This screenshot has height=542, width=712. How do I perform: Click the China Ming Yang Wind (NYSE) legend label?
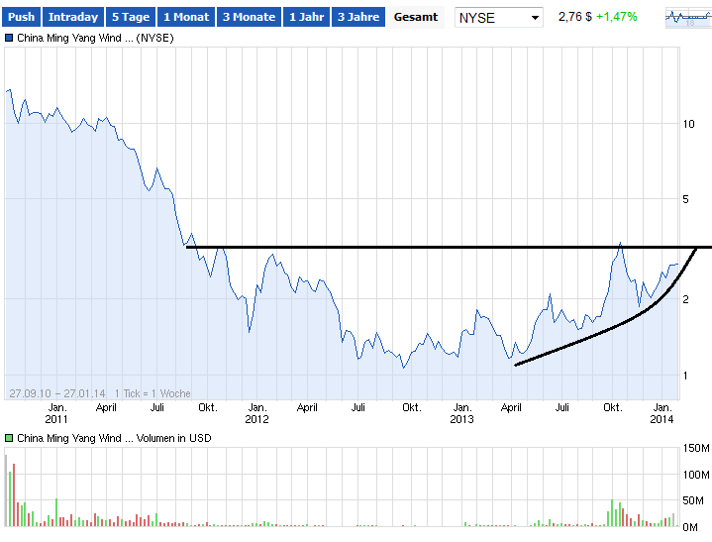[x=96, y=38]
